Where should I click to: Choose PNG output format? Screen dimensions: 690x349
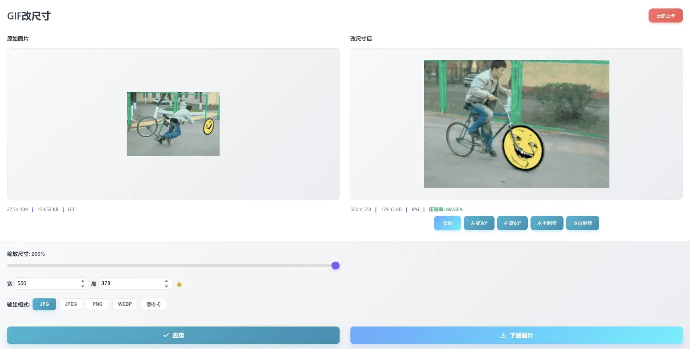coord(97,304)
